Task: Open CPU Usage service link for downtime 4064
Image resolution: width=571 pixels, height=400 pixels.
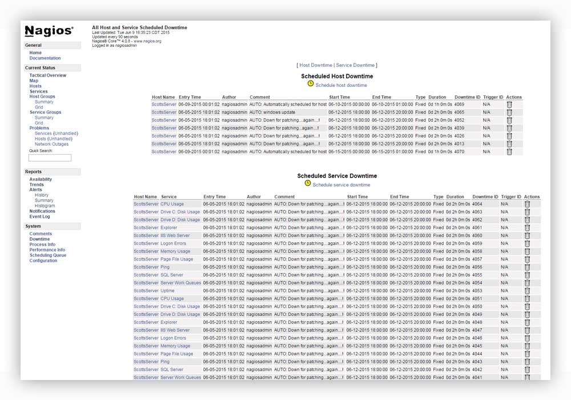Action: pyautogui.click(x=172, y=205)
